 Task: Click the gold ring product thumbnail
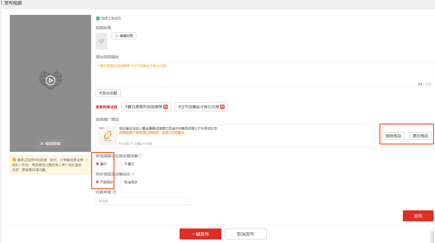point(108,136)
